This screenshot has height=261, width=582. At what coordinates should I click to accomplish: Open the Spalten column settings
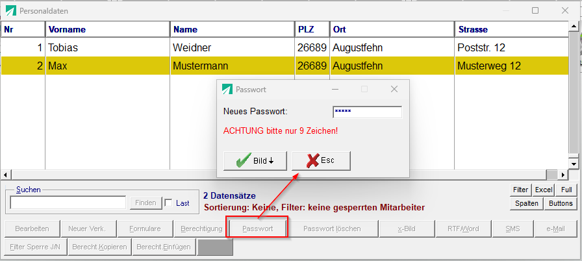(527, 203)
